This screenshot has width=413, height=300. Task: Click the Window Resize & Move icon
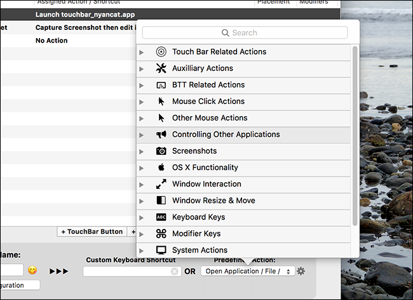pos(161,200)
